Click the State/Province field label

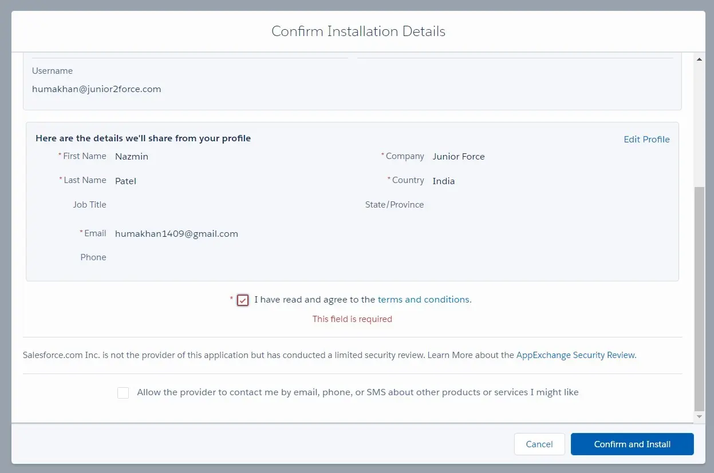pyautogui.click(x=395, y=205)
